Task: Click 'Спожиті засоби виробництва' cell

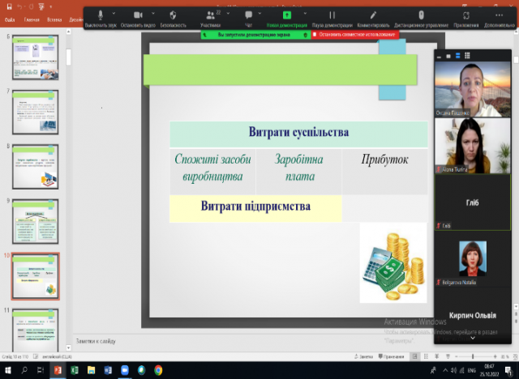Action: click(x=212, y=172)
